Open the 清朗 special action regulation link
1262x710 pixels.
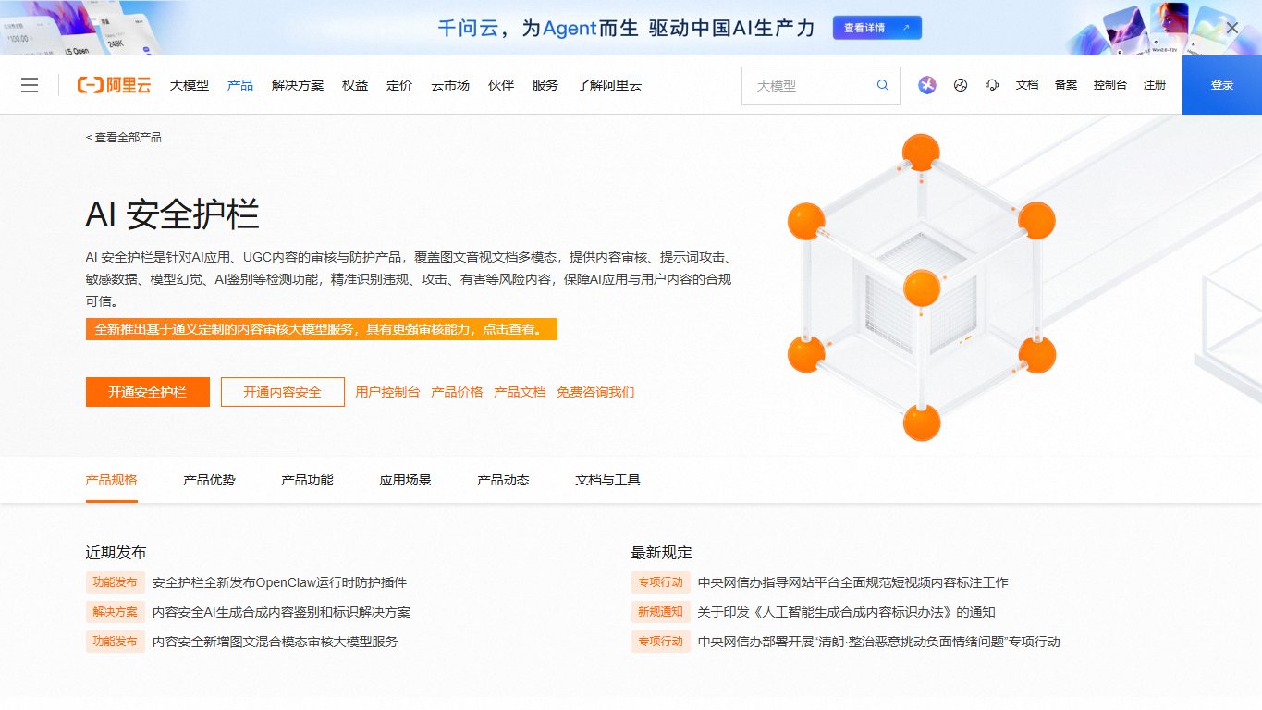[x=879, y=642]
